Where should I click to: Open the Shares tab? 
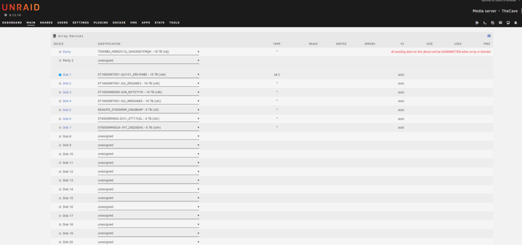tap(46, 22)
